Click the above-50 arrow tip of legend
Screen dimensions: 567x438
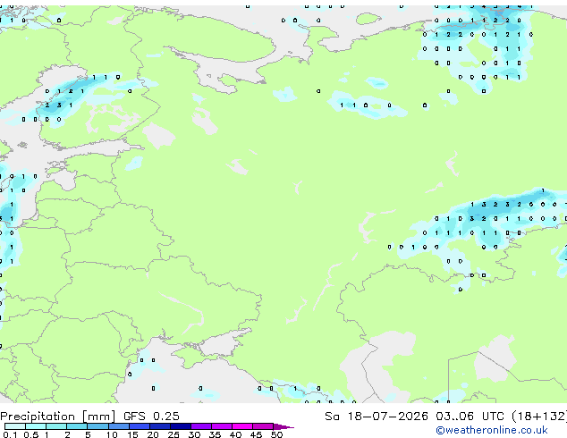[x=283, y=426]
